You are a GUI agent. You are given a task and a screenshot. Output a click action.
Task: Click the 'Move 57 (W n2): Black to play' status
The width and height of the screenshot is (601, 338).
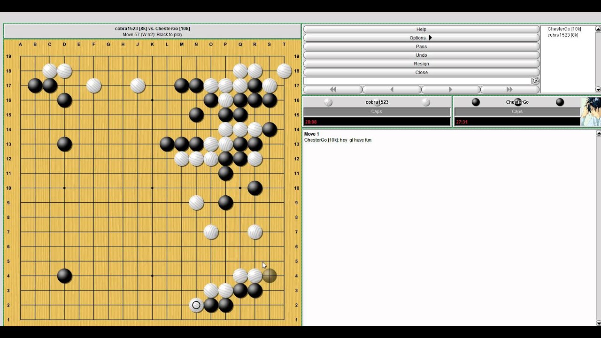tap(153, 35)
